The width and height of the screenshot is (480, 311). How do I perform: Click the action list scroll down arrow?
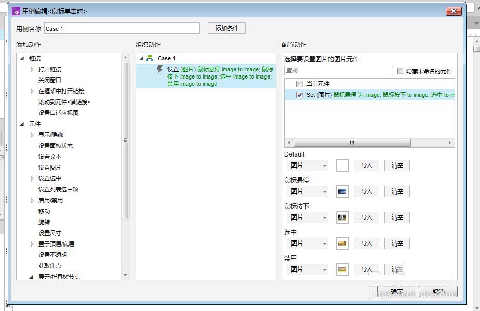[125, 275]
